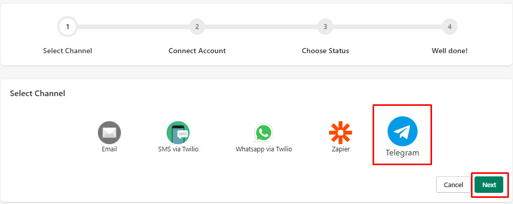Choose the SMS via Twilio phone icon
The height and width of the screenshot is (204, 513).
[178, 132]
